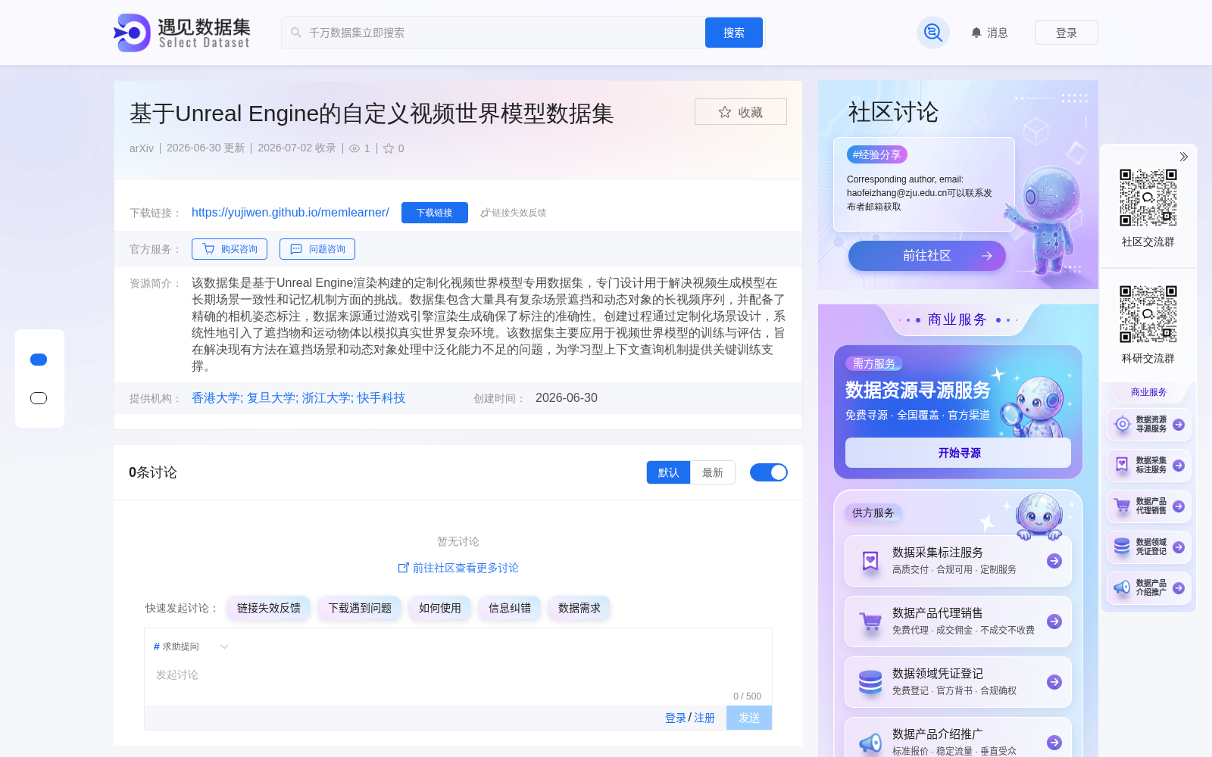This screenshot has height=757, width=1212.
Task: Open the 社区交流群 QR code
Action: pyautogui.click(x=1148, y=198)
